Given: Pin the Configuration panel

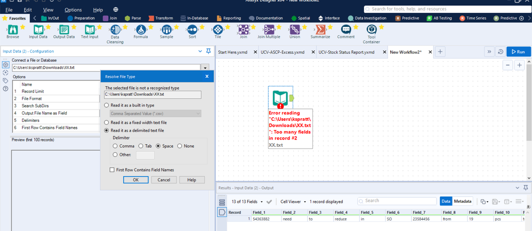Looking at the screenshot, I should 208,51.
